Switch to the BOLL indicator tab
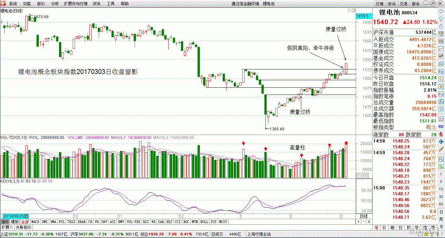This screenshot has height=238, width=445. click(204, 222)
